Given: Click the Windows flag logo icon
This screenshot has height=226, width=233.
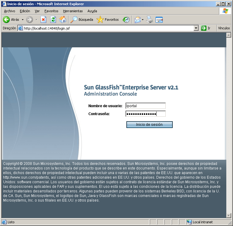Looking at the screenshot, I should [225, 11].
